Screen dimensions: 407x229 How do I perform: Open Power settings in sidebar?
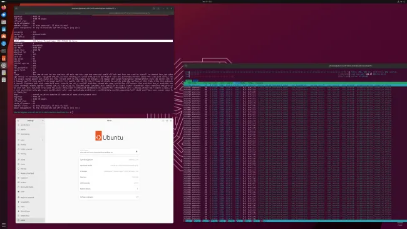click(x=30, y=164)
